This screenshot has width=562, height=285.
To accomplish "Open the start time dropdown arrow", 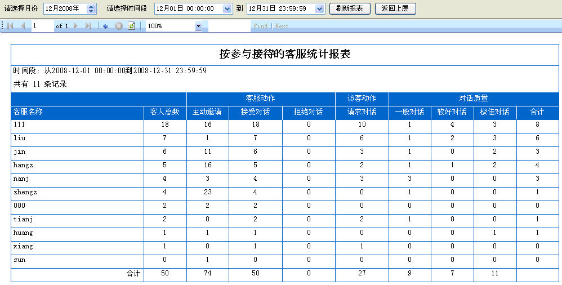I will click(227, 8).
